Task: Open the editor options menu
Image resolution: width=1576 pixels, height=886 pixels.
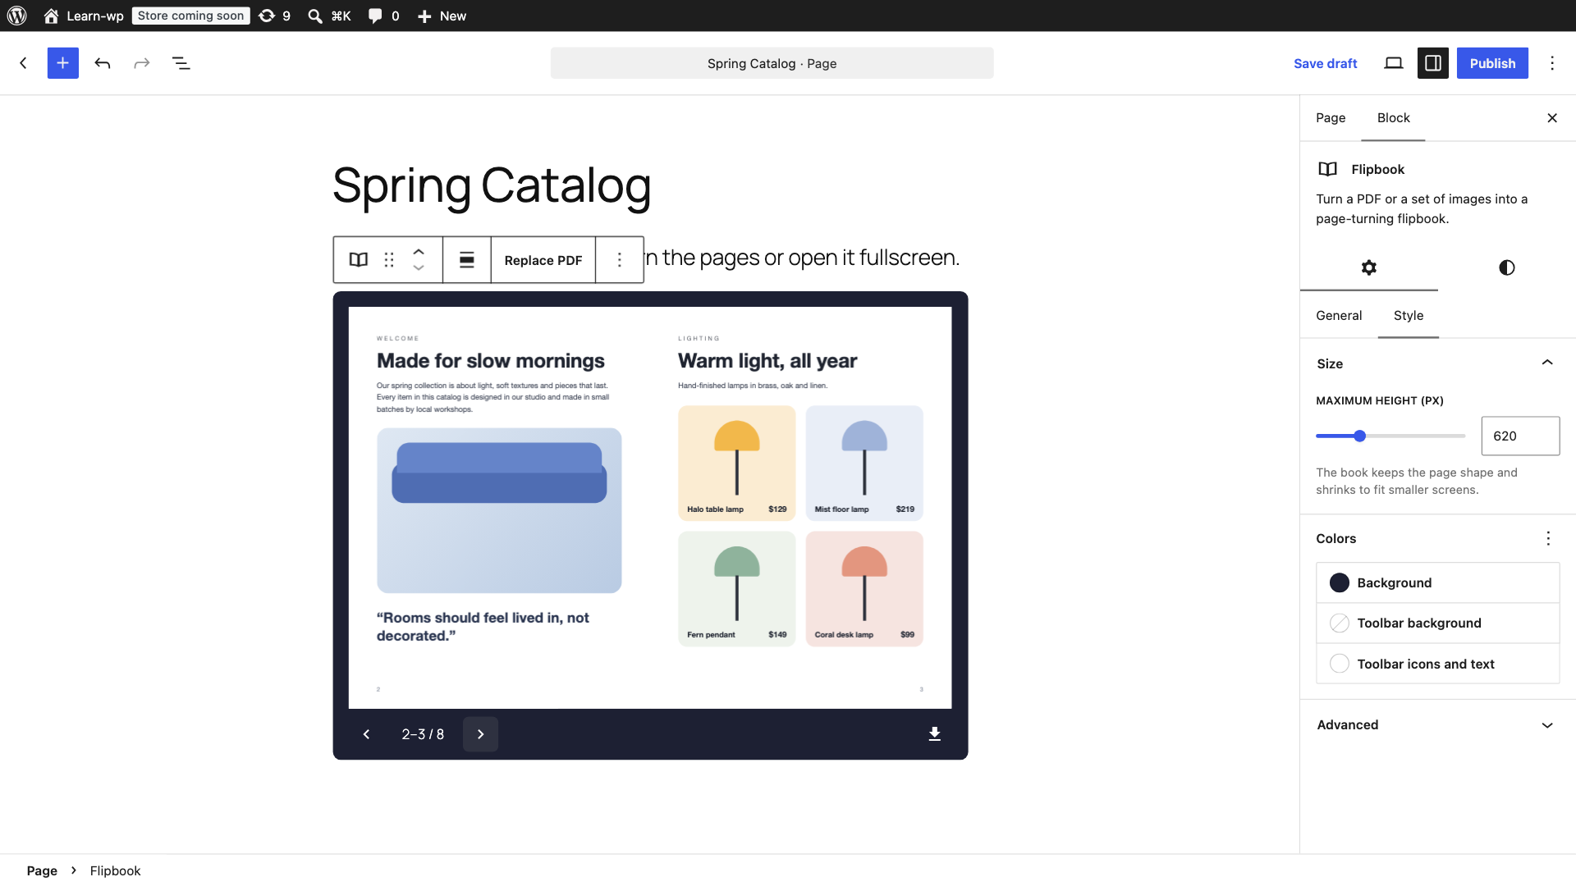Action: (x=1552, y=63)
